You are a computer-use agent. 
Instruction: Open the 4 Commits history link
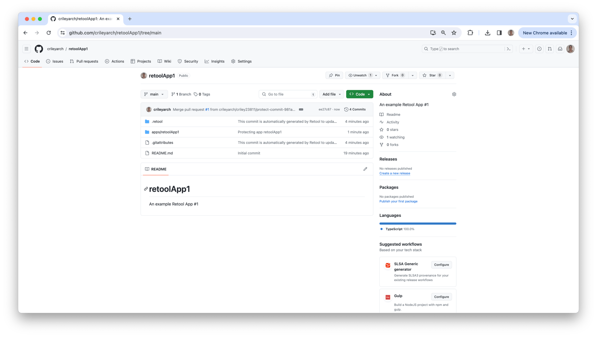click(x=355, y=109)
